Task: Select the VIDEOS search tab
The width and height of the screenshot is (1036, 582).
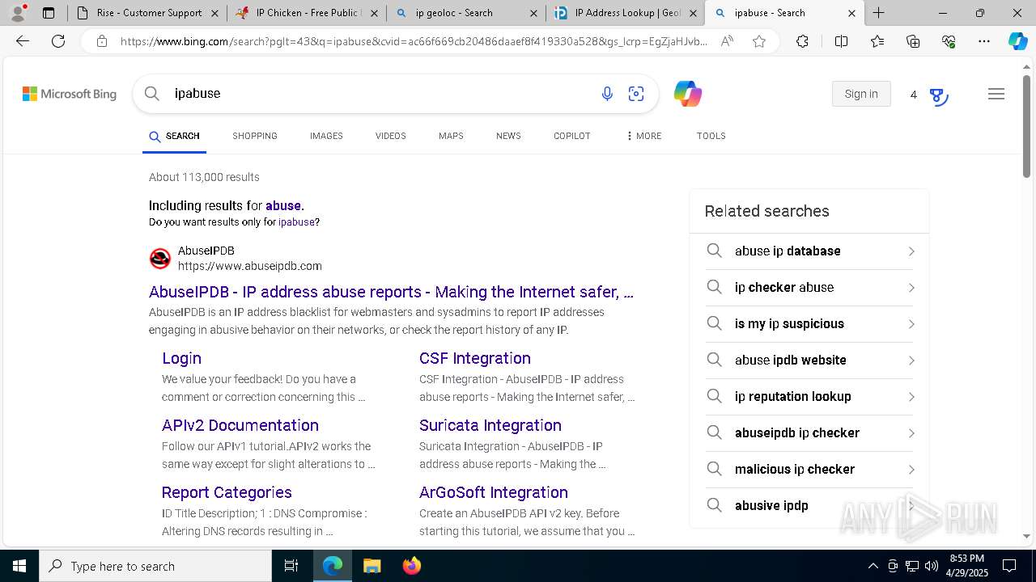Action: point(391,136)
